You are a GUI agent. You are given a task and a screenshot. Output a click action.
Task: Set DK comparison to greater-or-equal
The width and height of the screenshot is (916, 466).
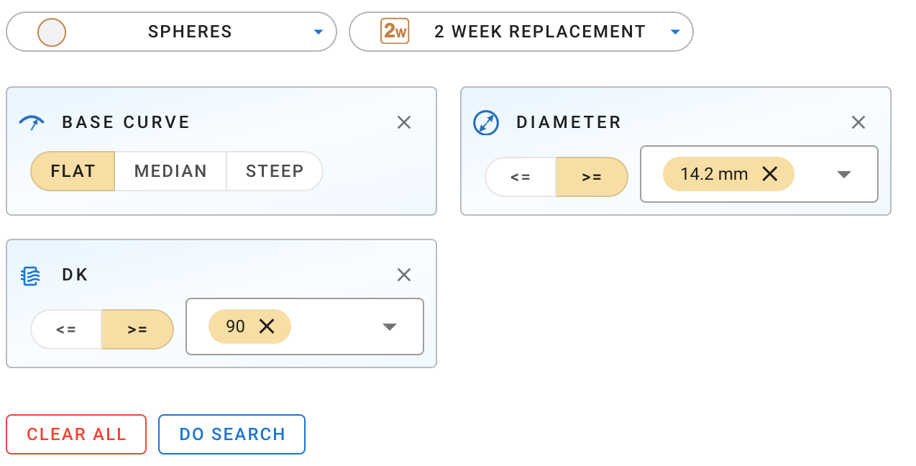tap(137, 329)
